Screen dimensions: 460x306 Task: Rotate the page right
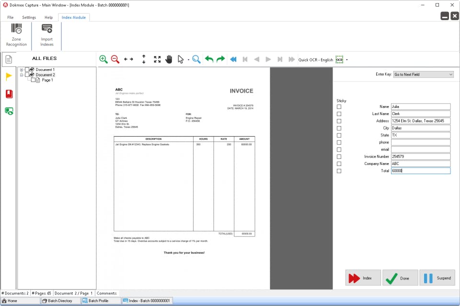coord(220,59)
